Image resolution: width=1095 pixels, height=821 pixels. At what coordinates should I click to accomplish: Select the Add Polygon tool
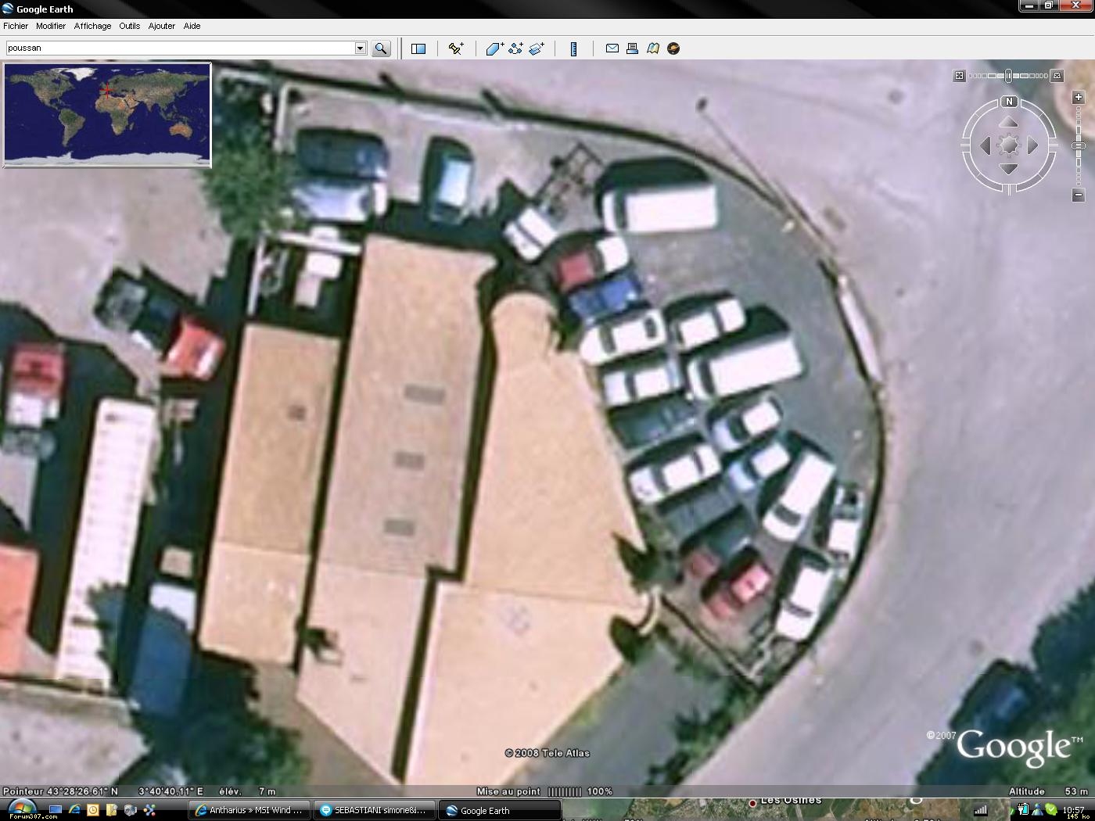pos(494,48)
